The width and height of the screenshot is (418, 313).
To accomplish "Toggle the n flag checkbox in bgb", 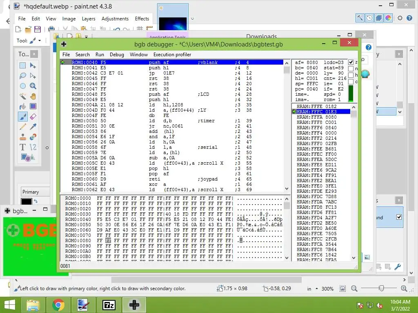I will 351,68.
